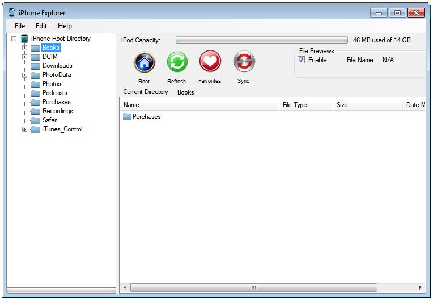Select the DCIM tree item label
The width and height of the screenshot is (433, 302).
[x=50, y=57]
